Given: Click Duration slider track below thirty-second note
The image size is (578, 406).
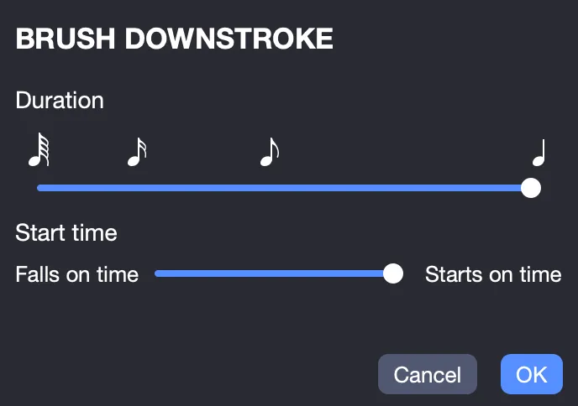Looking at the screenshot, I should pyautogui.click(x=137, y=188).
